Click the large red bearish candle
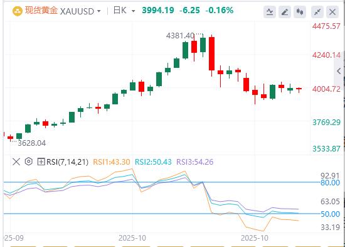This screenshot has height=247, width=345. click(x=211, y=54)
